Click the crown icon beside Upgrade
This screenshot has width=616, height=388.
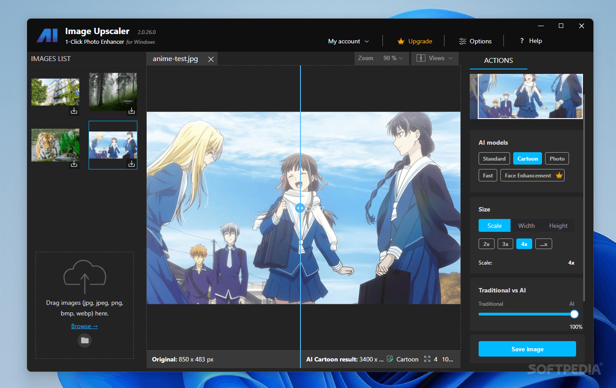click(x=401, y=41)
